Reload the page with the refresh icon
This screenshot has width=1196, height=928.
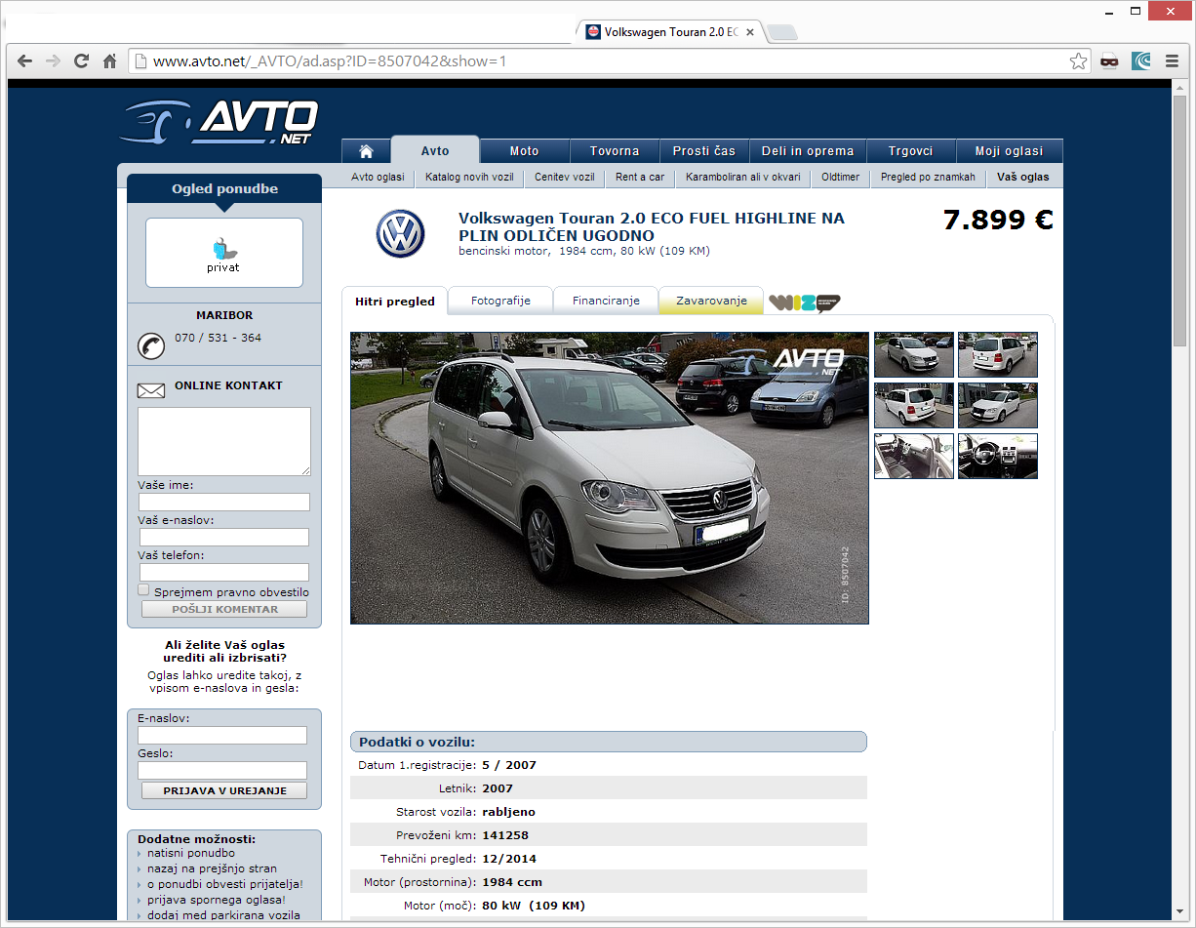click(82, 61)
